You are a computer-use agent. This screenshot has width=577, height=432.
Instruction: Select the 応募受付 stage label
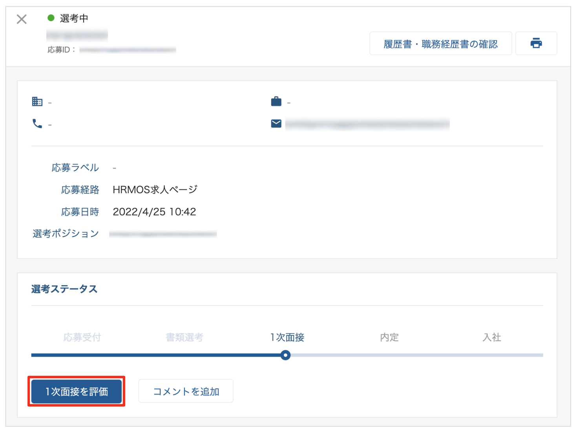tap(82, 337)
